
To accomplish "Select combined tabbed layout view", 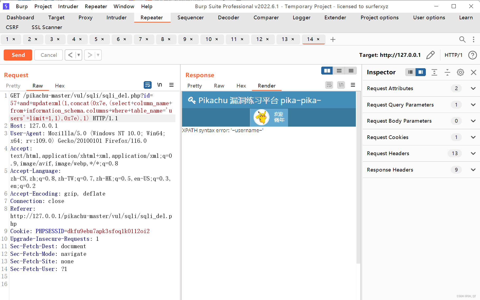I will 351,71.
